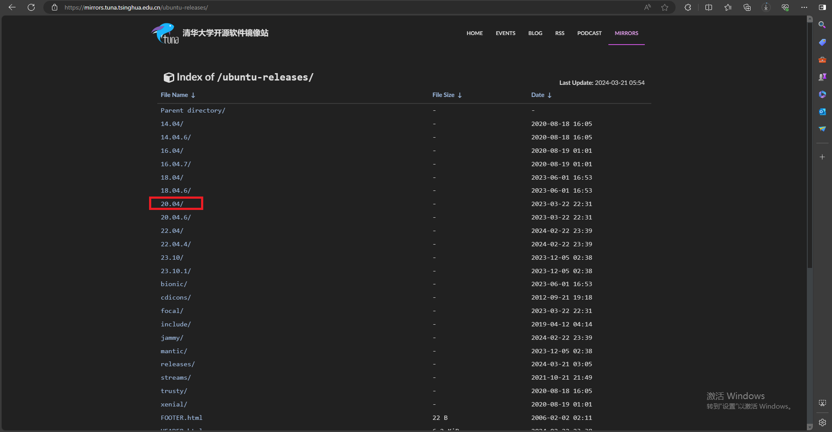Sort listing by Date column
832x432 pixels.
541,95
